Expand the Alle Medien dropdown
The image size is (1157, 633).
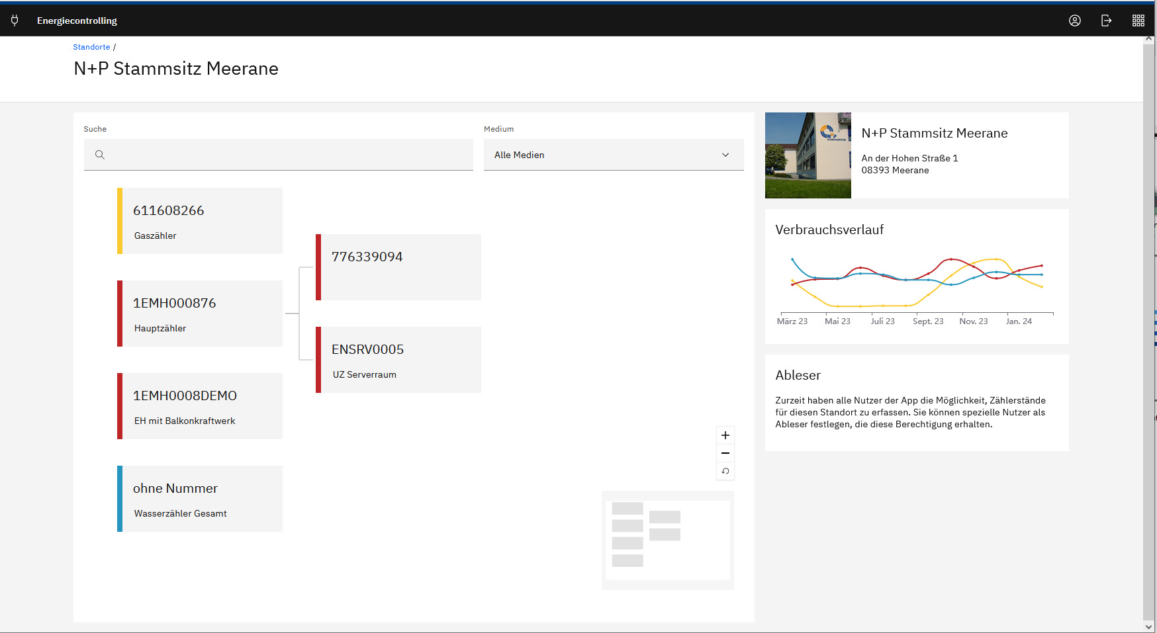tap(613, 155)
